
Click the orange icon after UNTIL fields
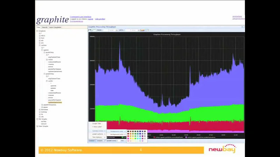coord(142,30)
